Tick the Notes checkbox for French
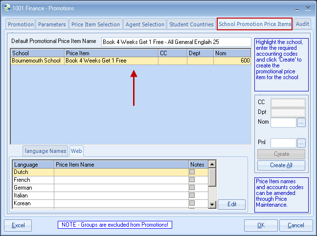 click(192, 180)
